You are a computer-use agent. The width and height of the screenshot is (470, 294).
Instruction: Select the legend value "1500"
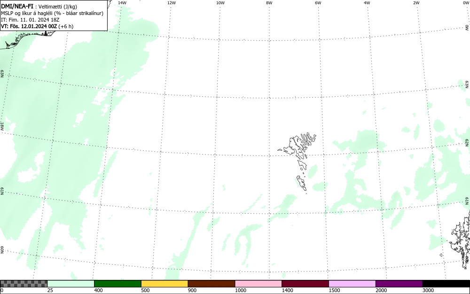[x=334, y=290]
